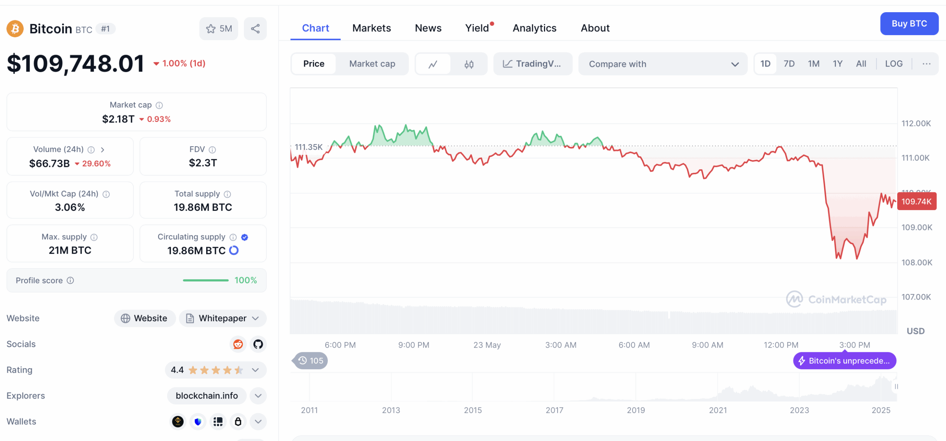The height and width of the screenshot is (441, 946).
Task: Open the blue shield wallet icon
Action: click(198, 421)
